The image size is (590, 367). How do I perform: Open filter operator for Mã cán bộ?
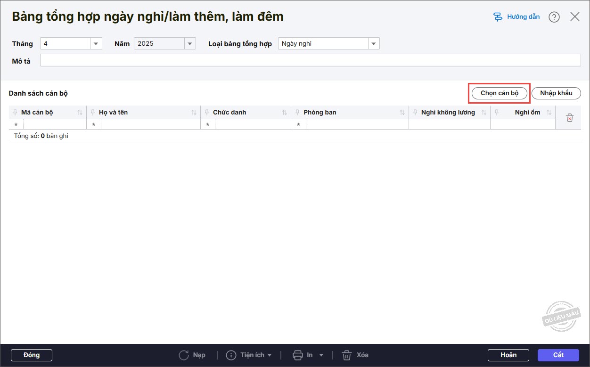(16, 124)
